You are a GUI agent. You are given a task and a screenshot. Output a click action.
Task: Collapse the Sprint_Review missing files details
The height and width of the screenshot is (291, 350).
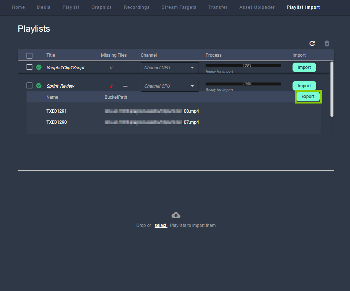(125, 86)
